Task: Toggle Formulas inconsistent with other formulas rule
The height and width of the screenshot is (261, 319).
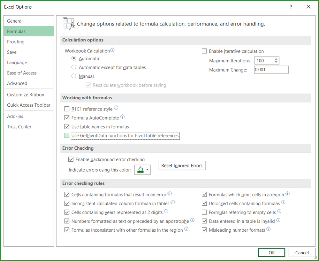Action: [x=67, y=230]
